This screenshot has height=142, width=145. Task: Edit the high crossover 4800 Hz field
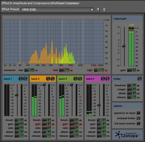pyautogui.click(x=99, y=70)
